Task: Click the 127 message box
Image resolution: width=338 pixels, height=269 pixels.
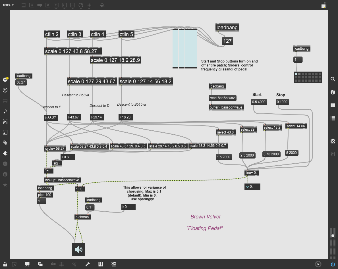Action: (227, 41)
